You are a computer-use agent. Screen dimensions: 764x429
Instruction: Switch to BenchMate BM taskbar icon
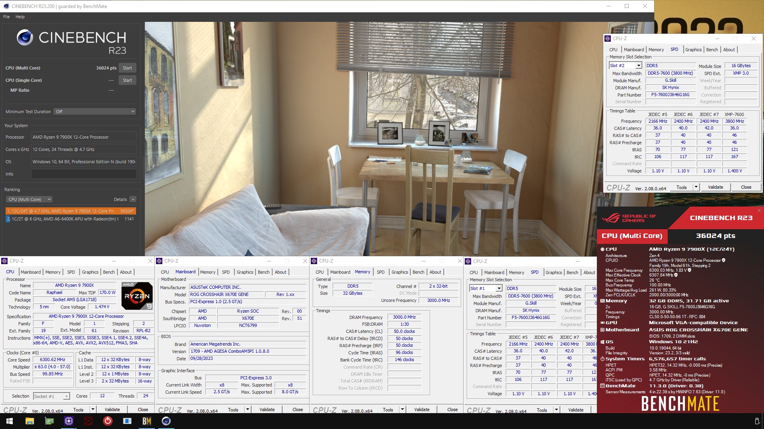(146, 421)
